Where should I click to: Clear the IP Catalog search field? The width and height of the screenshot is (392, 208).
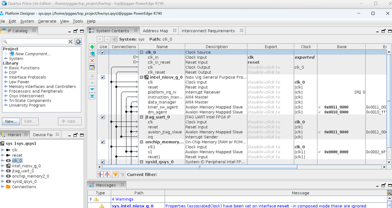click(x=71, y=42)
